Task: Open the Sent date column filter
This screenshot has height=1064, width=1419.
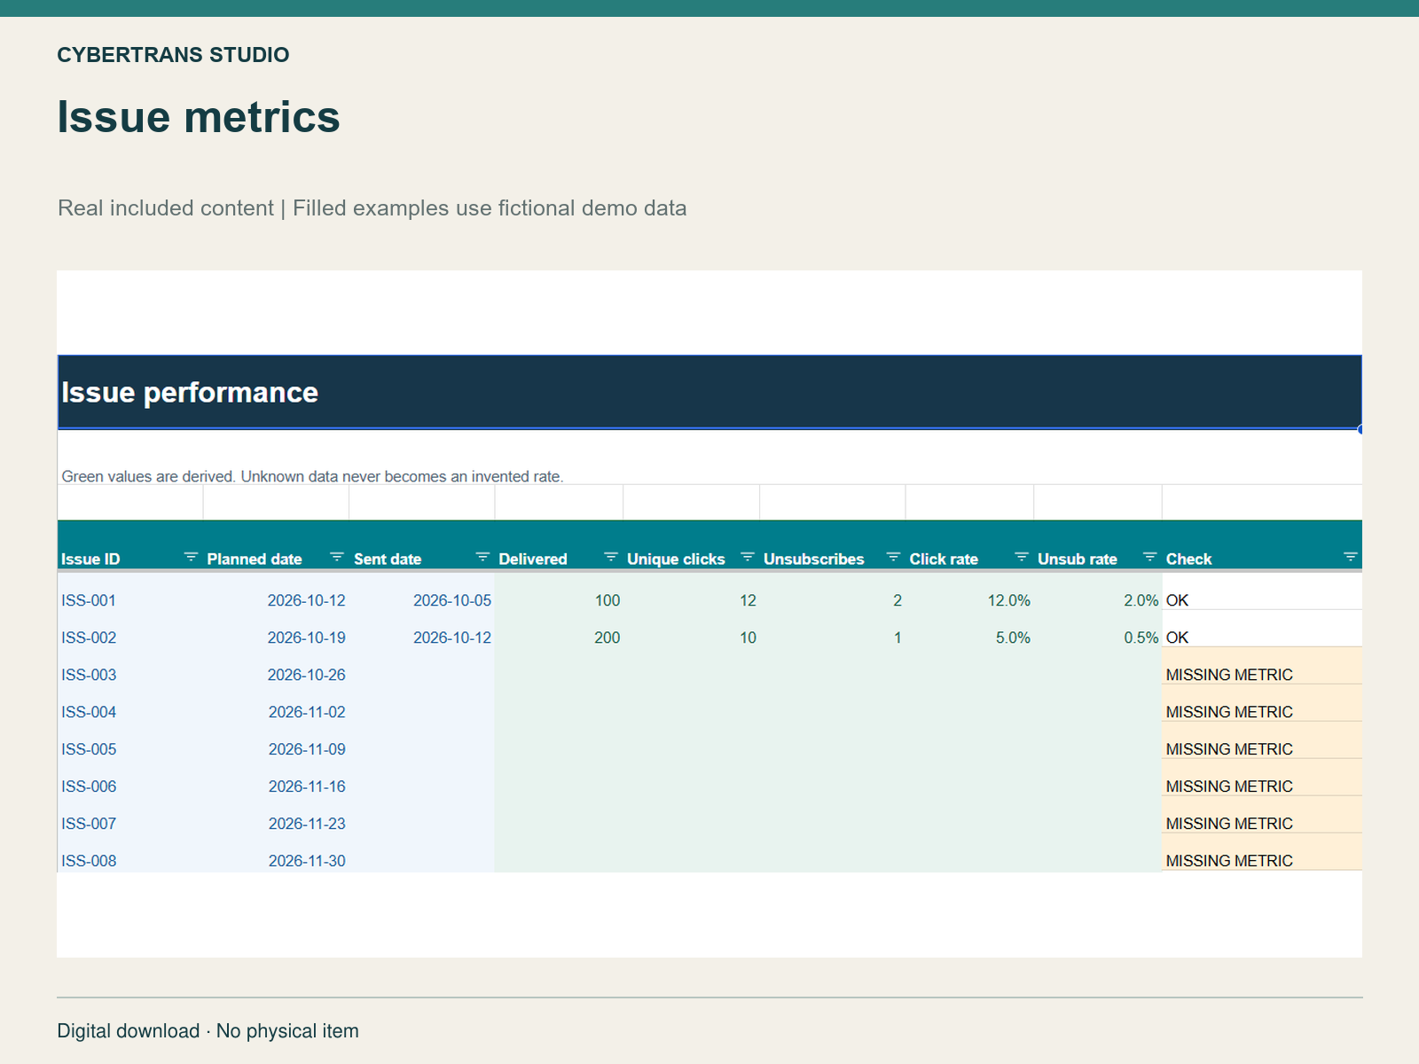Action: point(482,557)
